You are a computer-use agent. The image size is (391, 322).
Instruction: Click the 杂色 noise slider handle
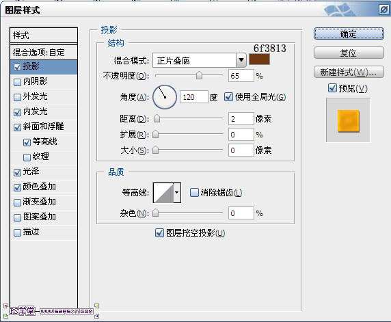pos(155,213)
